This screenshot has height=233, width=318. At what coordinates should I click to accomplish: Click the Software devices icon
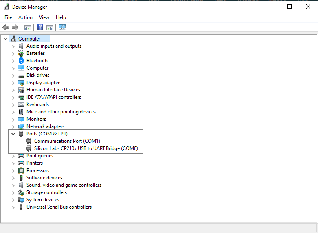pyautogui.click(x=21, y=178)
